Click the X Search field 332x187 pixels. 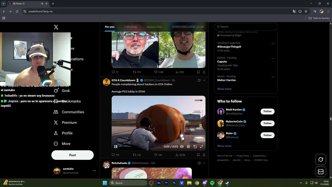point(246,26)
